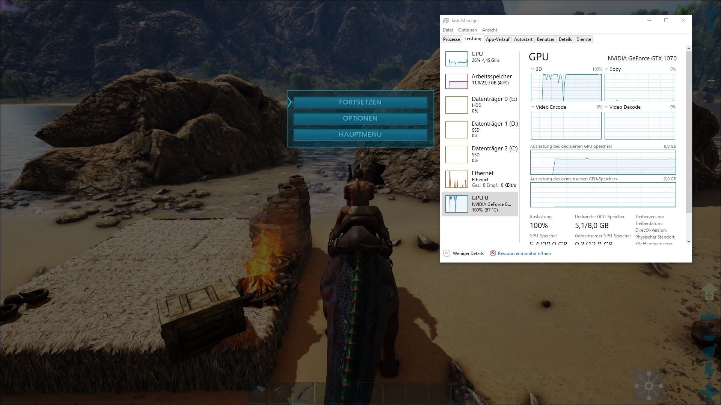
Task: Select Datenträger 1 (D:) SSD entry
Action: pyautogui.click(x=480, y=129)
